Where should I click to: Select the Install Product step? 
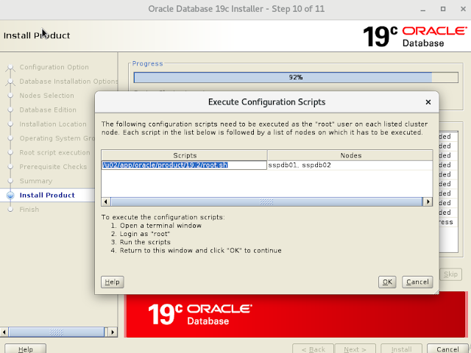(x=47, y=196)
